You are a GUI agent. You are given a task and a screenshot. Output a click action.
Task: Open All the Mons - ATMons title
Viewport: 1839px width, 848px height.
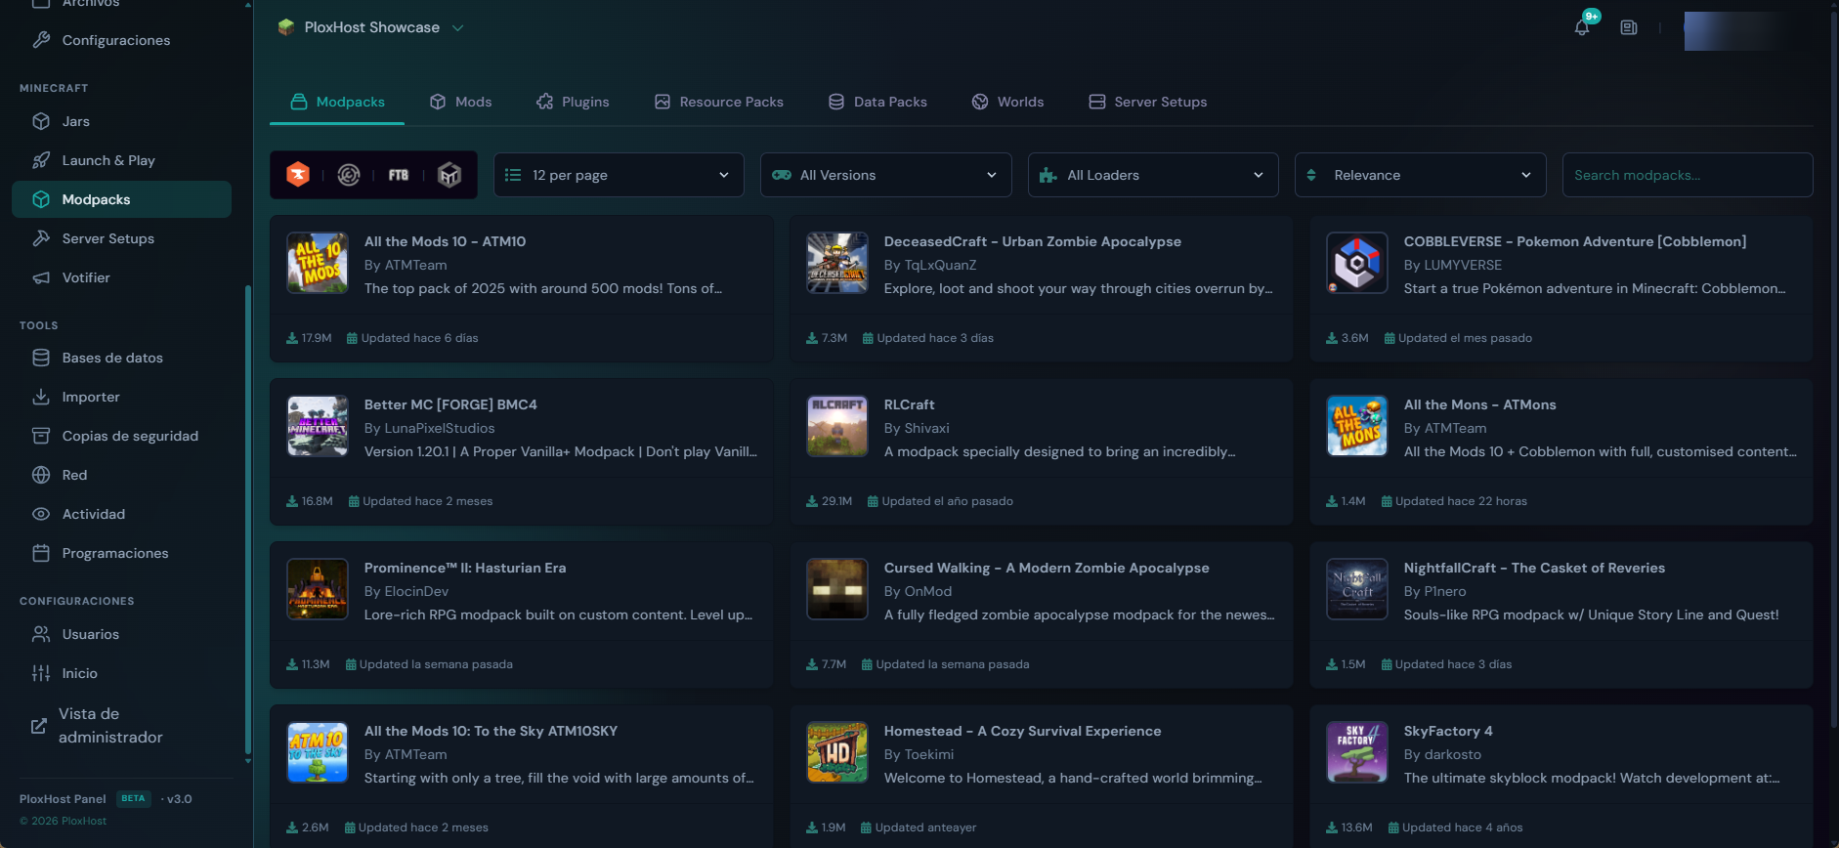pyautogui.click(x=1479, y=404)
